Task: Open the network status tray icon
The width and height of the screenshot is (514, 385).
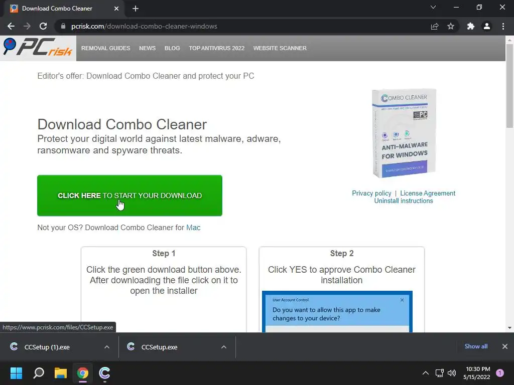Action: pos(439,373)
